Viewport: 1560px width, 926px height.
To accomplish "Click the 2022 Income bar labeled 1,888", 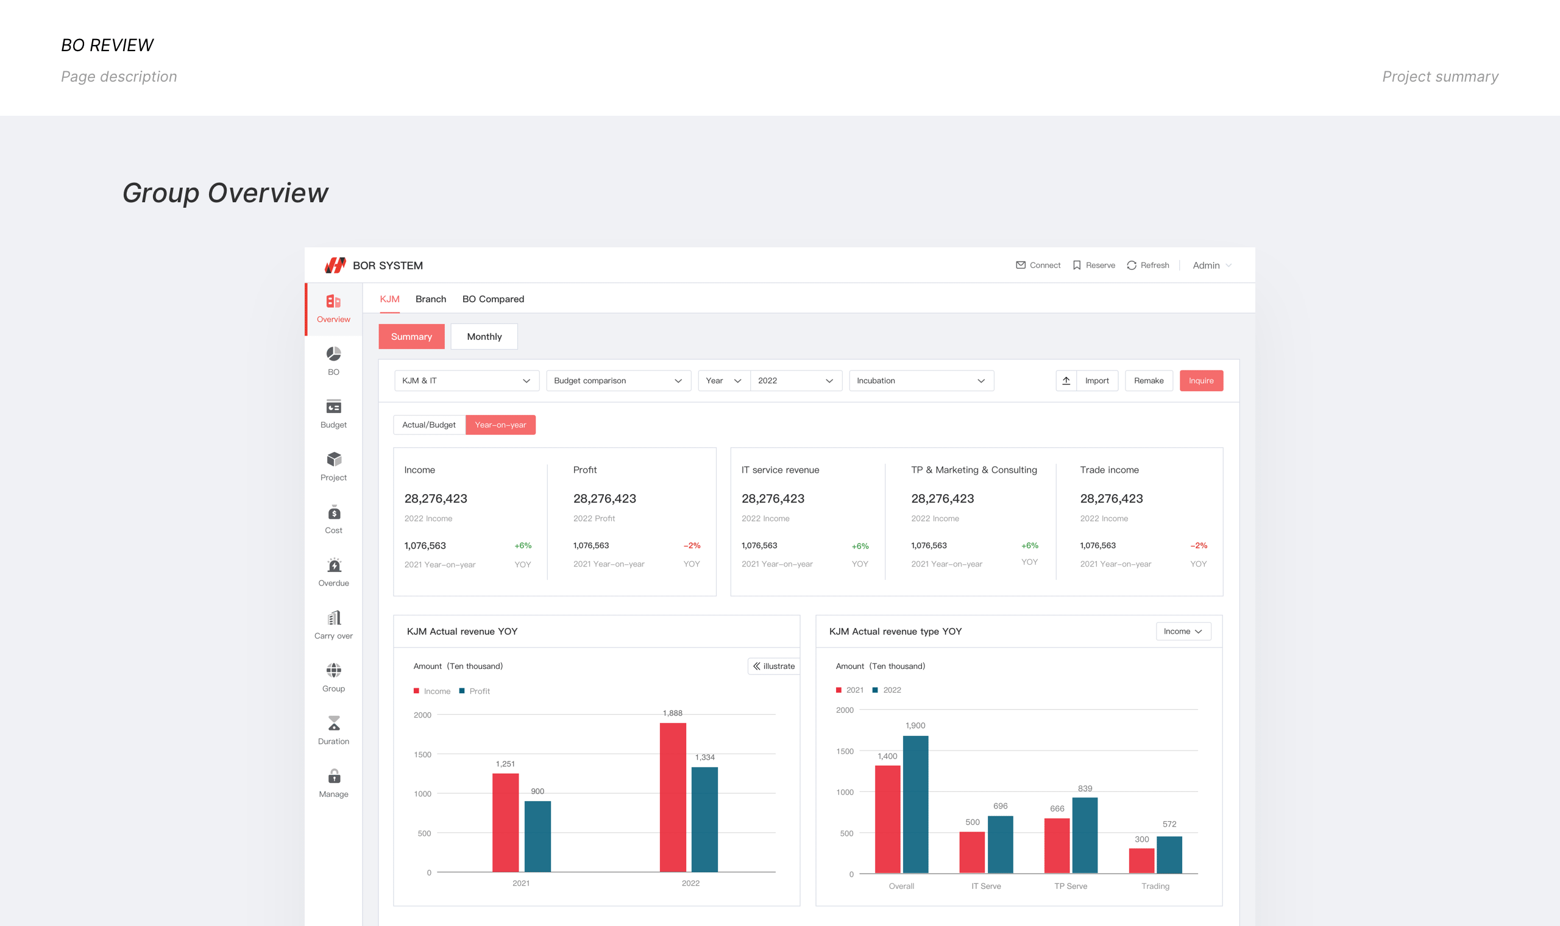I will point(673,797).
